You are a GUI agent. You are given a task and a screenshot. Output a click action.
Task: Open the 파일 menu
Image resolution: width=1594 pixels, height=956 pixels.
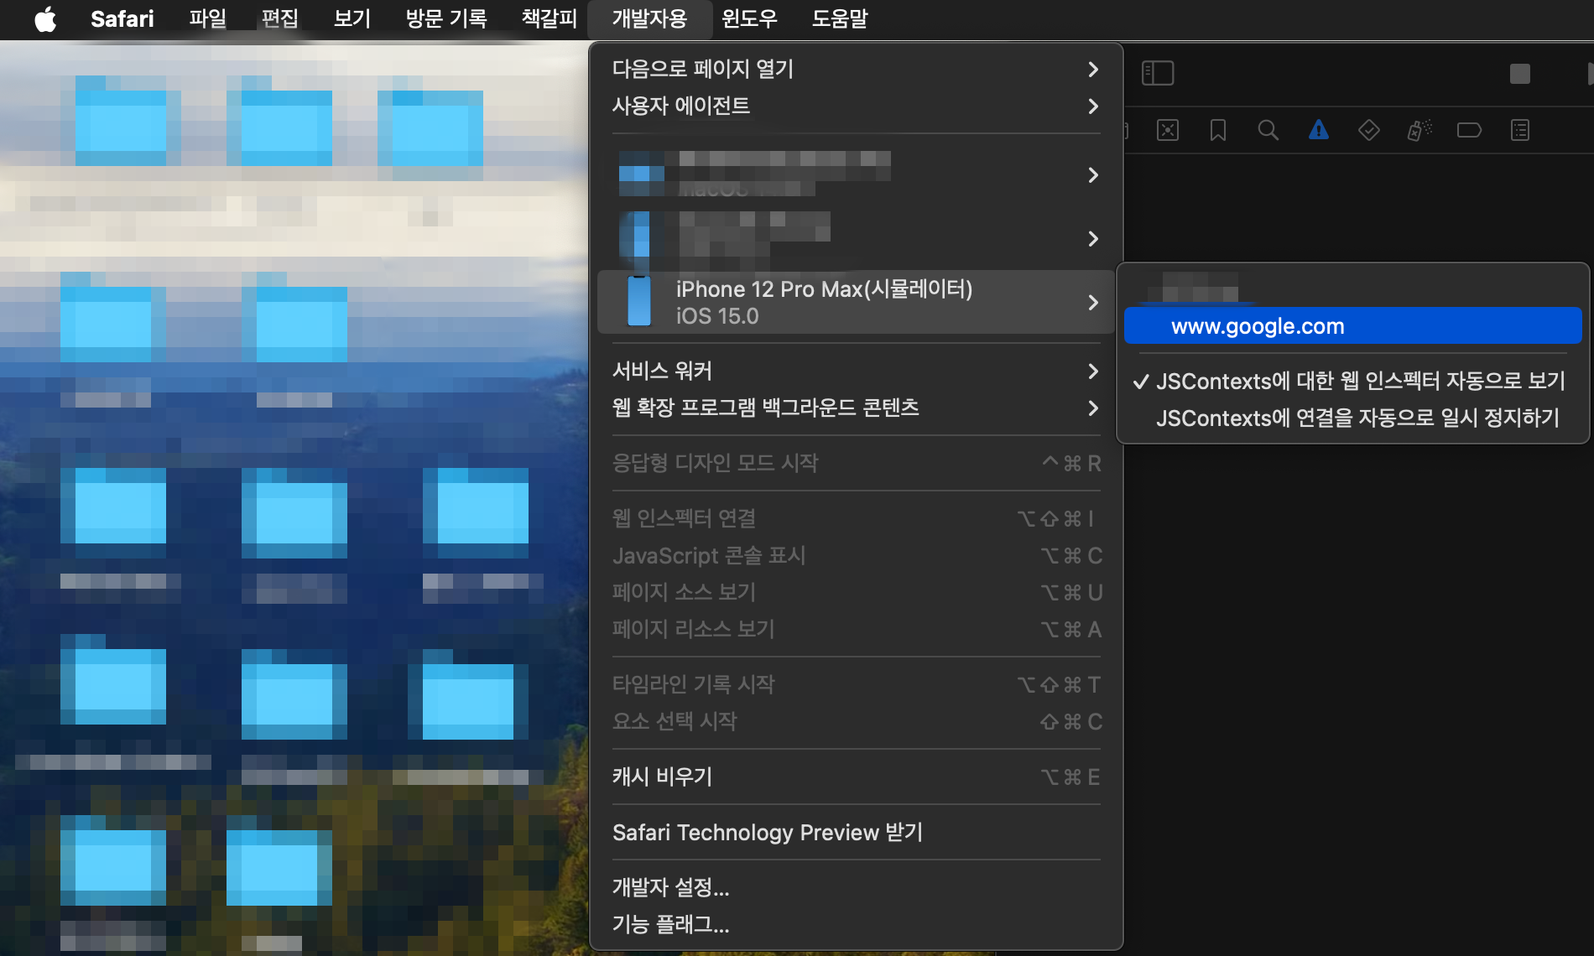click(207, 18)
